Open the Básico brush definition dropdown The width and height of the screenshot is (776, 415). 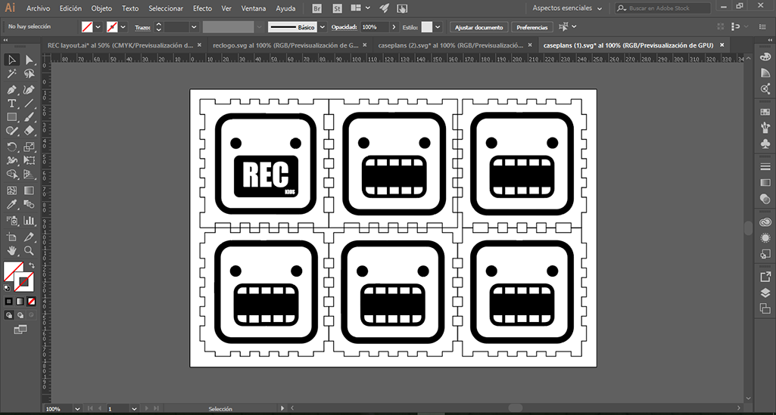click(323, 27)
